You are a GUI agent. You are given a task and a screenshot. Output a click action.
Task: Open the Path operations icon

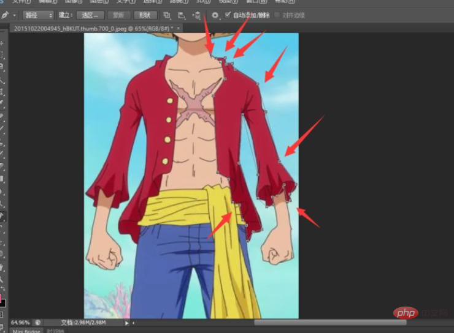167,15
